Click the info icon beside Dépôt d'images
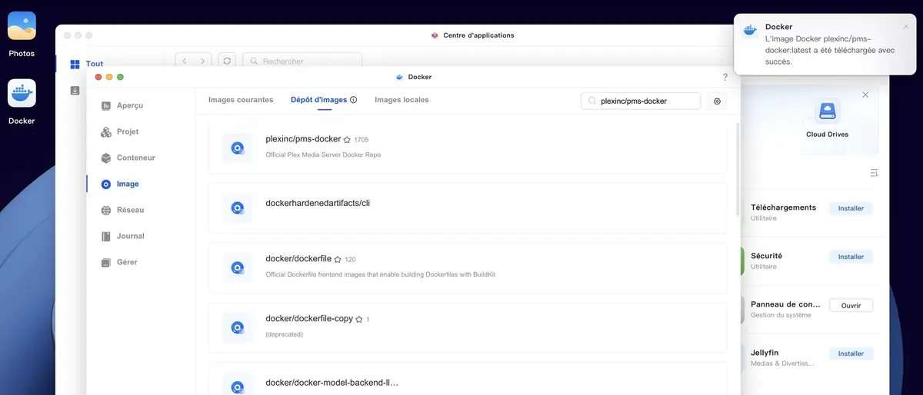923x395 pixels. pos(354,100)
